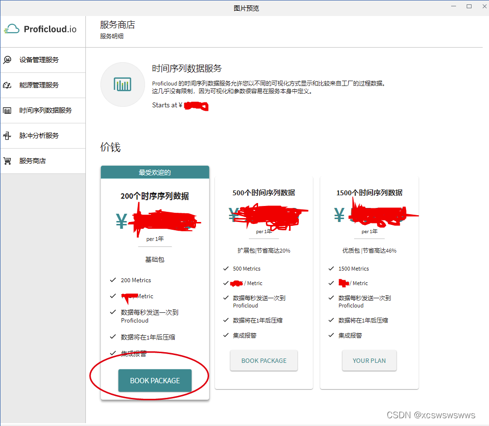
Task: Click the circled BOOK PACKAGE button
Action: pos(155,380)
